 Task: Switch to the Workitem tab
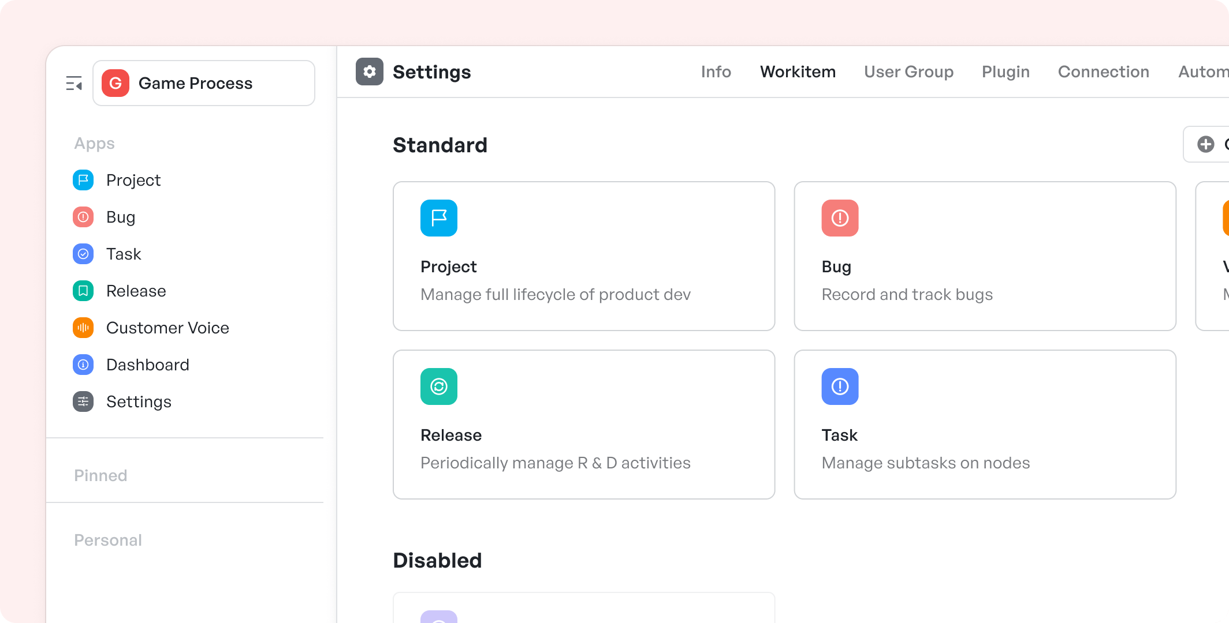[798, 72]
